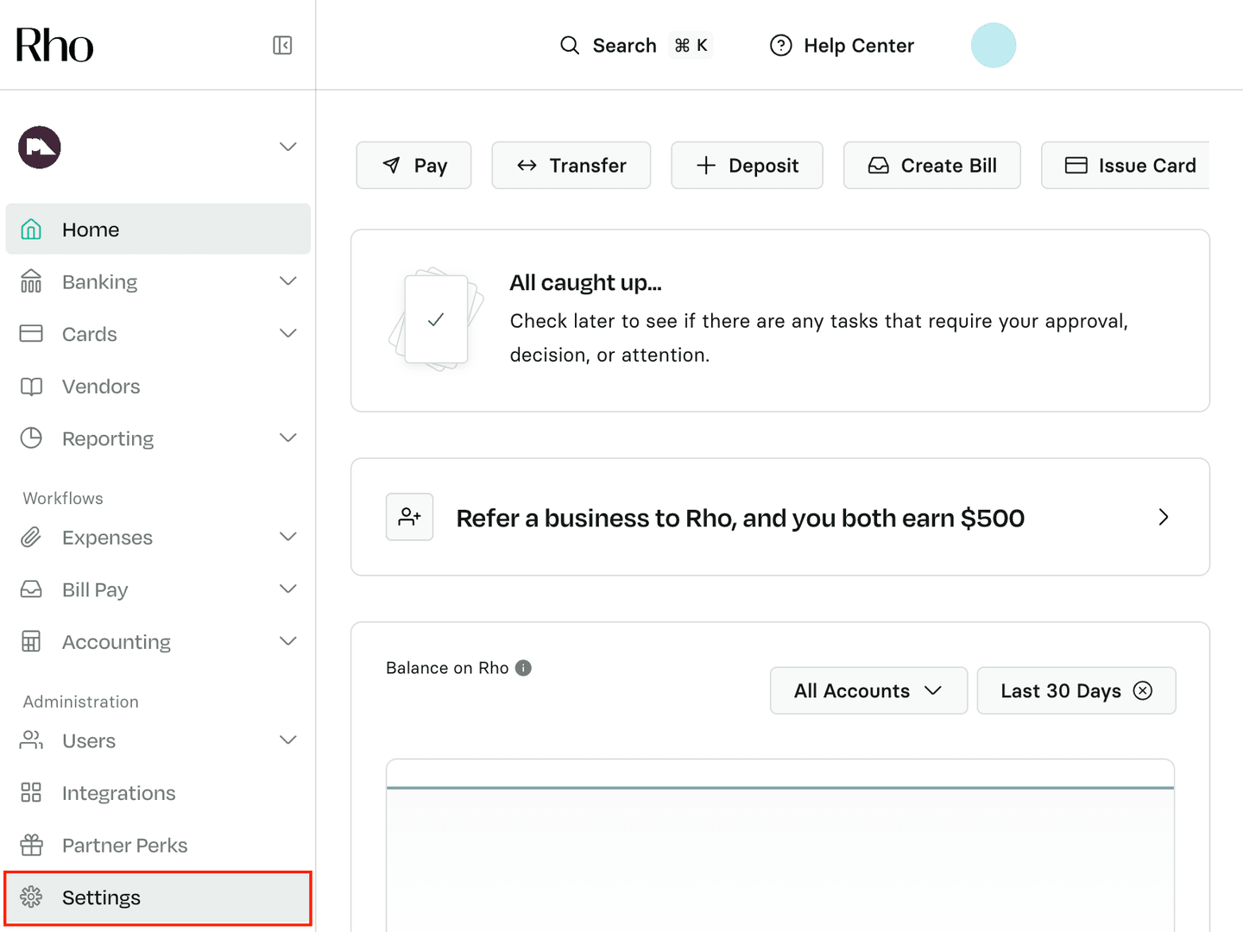Open the Help Center

(842, 46)
